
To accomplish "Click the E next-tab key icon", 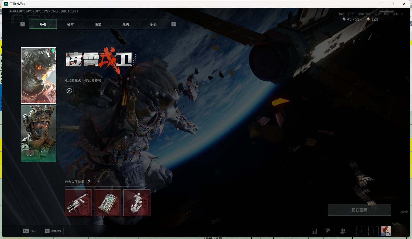I will click(174, 24).
